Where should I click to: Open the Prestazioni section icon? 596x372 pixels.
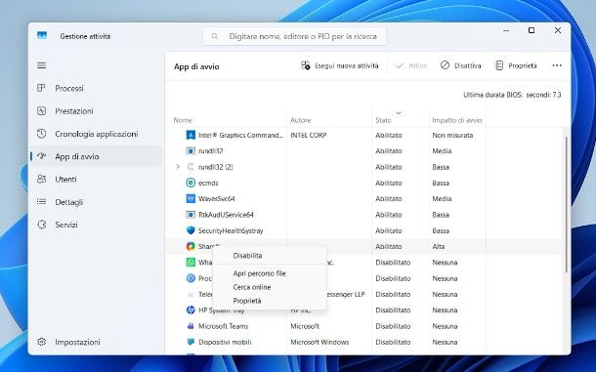(41, 111)
